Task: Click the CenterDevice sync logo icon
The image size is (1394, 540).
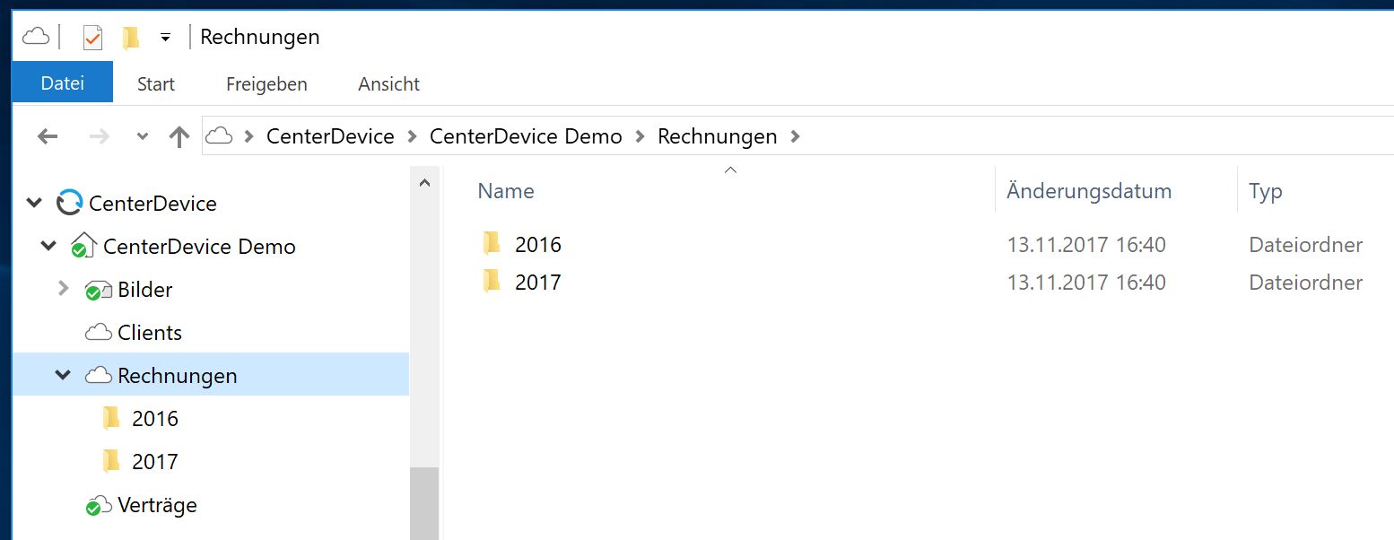Action: click(69, 204)
